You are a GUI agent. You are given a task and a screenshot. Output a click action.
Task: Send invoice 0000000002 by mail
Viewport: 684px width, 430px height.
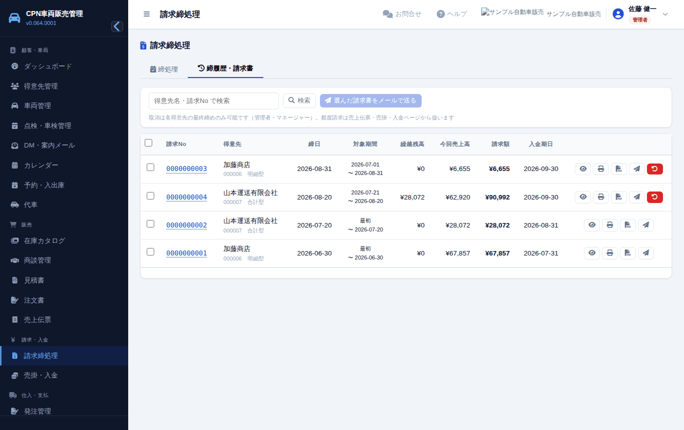pyautogui.click(x=646, y=225)
